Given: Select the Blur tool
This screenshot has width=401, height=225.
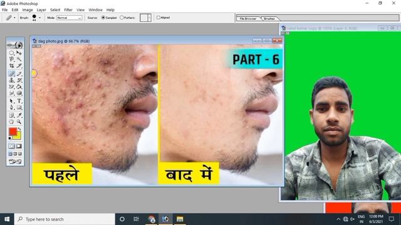Looking at the screenshot, I should pos(11,93).
